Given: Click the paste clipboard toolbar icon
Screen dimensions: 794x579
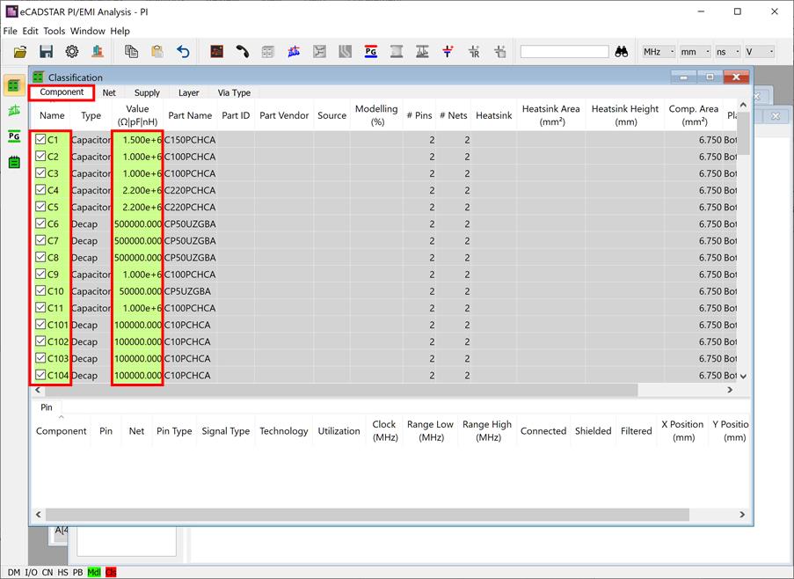Looking at the screenshot, I should pyautogui.click(x=157, y=52).
